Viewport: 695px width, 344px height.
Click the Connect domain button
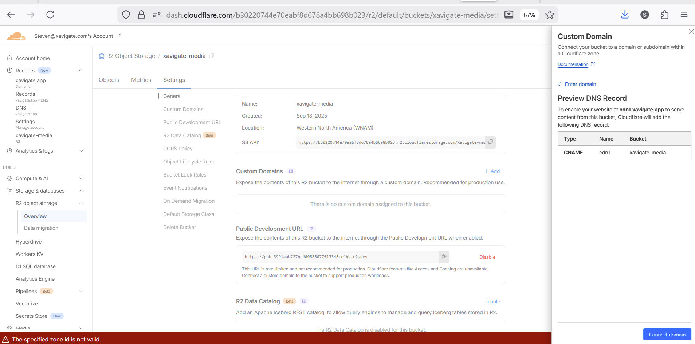(x=667, y=335)
